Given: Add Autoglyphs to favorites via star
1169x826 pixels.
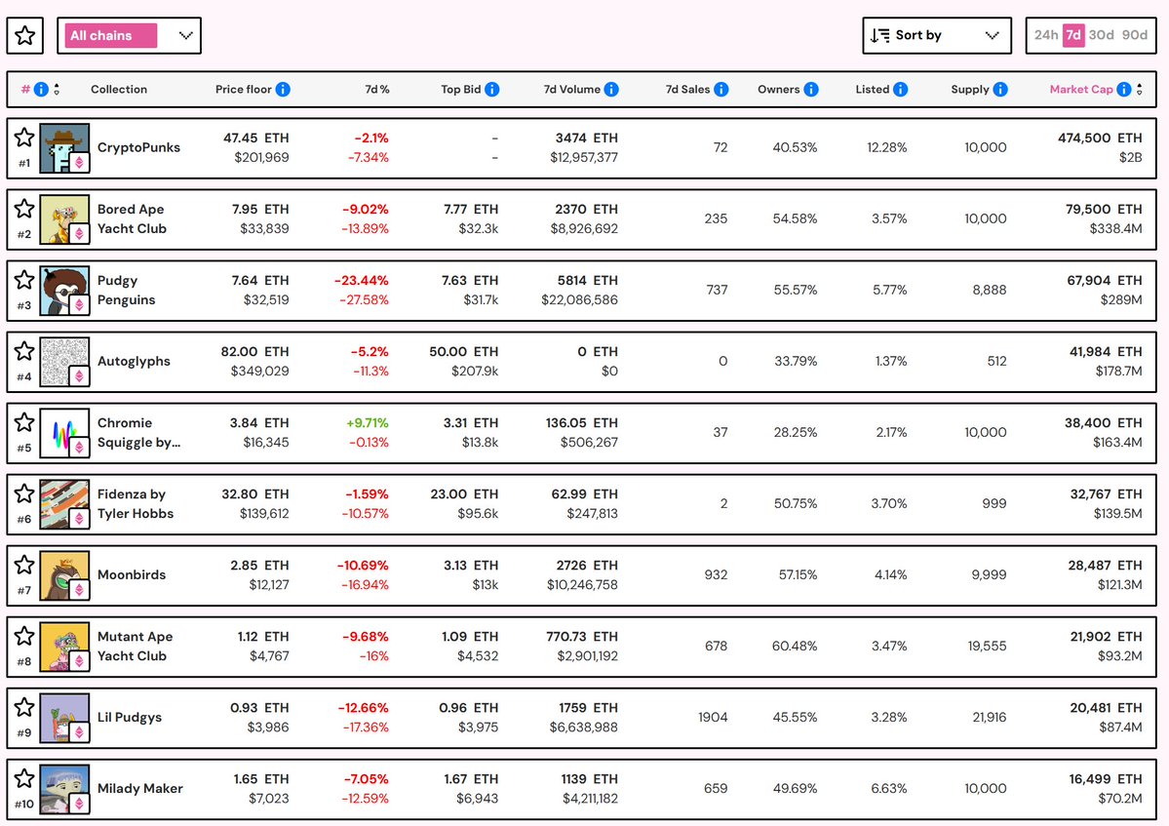Looking at the screenshot, I should (24, 350).
